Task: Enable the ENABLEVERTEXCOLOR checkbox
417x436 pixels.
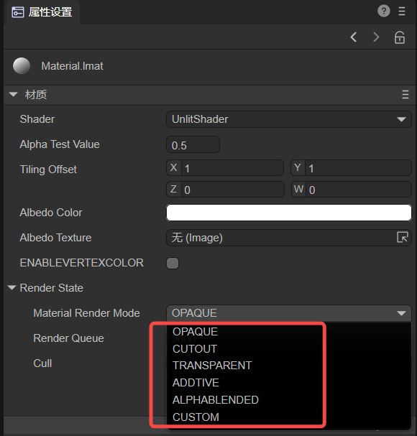Action: [173, 263]
